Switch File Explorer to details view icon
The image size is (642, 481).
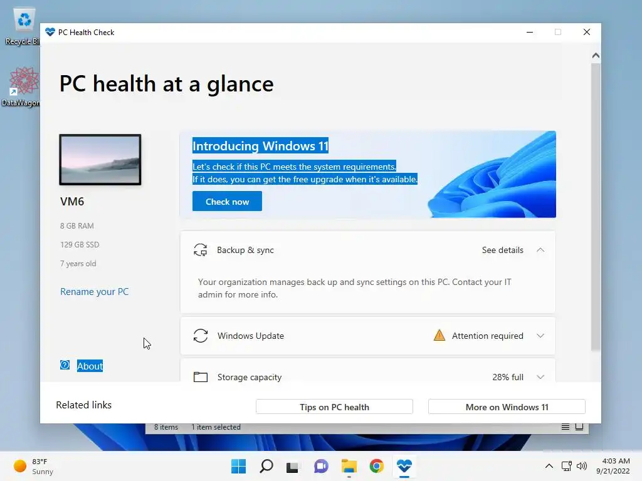click(566, 427)
